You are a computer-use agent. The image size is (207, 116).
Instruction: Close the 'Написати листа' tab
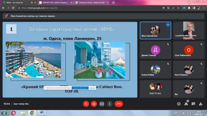(x=108, y=3)
